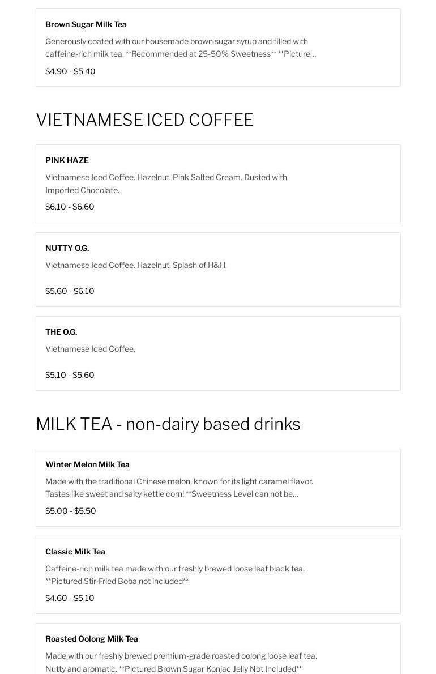
Task: Click THE O.G. Vietnamese Iced Coffee card
Action: [218, 353]
